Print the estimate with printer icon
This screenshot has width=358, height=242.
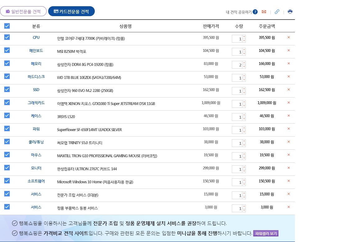pyautogui.click(x=290, y=11)
